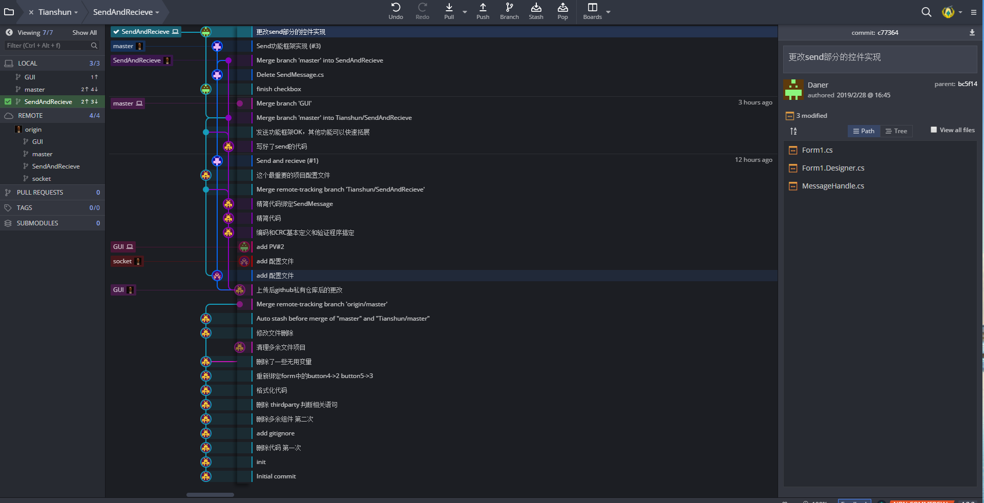Collapse the REMOTE section
The image size is (984, 503).
pyautogui.click(x=52, y=116)
